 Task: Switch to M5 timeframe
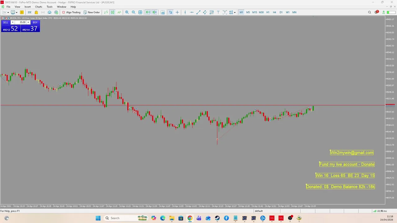pos(248,12)
